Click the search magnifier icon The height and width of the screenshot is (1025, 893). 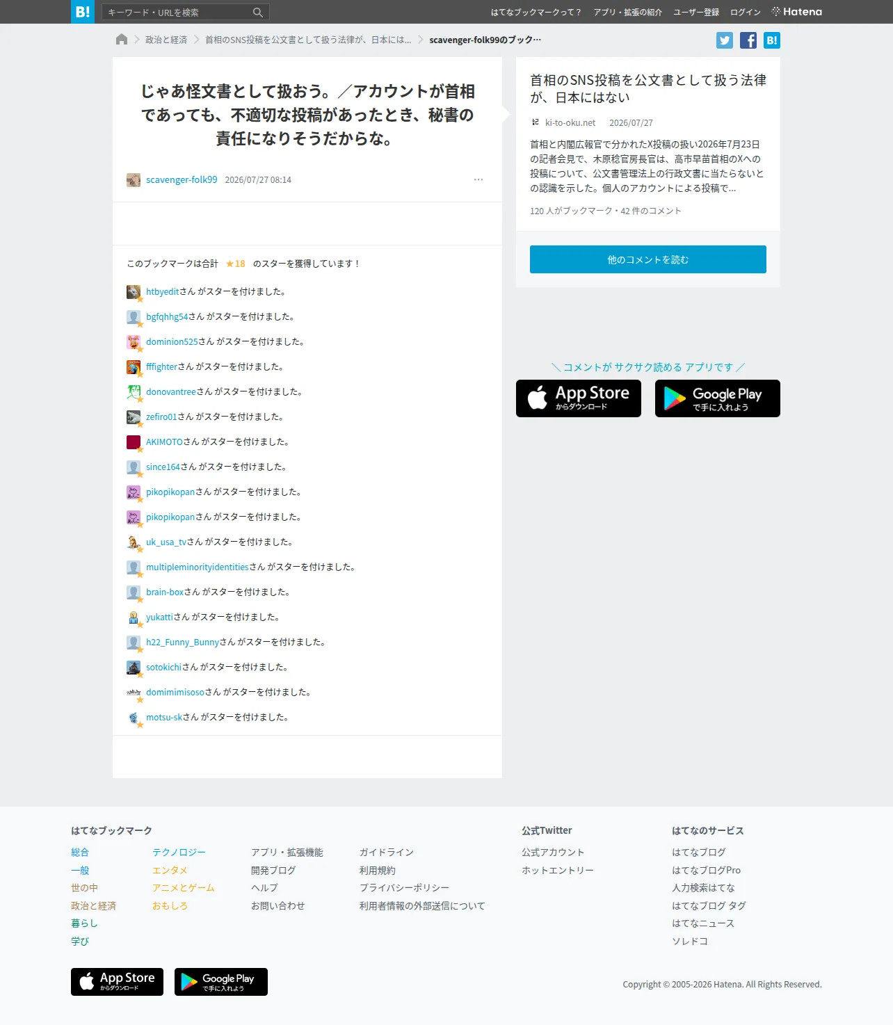pyautogui.click(x=257, y=12)
